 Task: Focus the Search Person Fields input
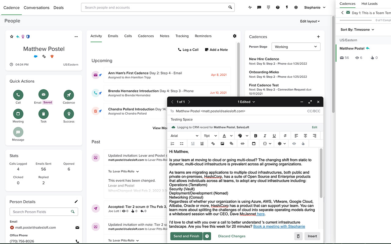point(44,212)
